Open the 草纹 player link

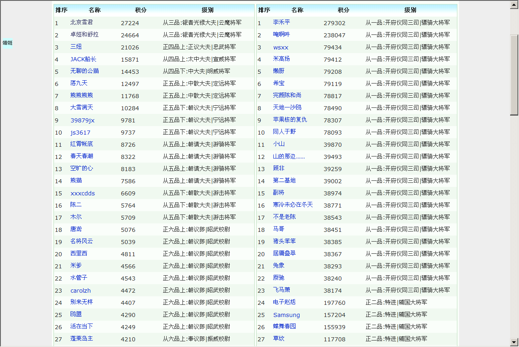[279, 338]
